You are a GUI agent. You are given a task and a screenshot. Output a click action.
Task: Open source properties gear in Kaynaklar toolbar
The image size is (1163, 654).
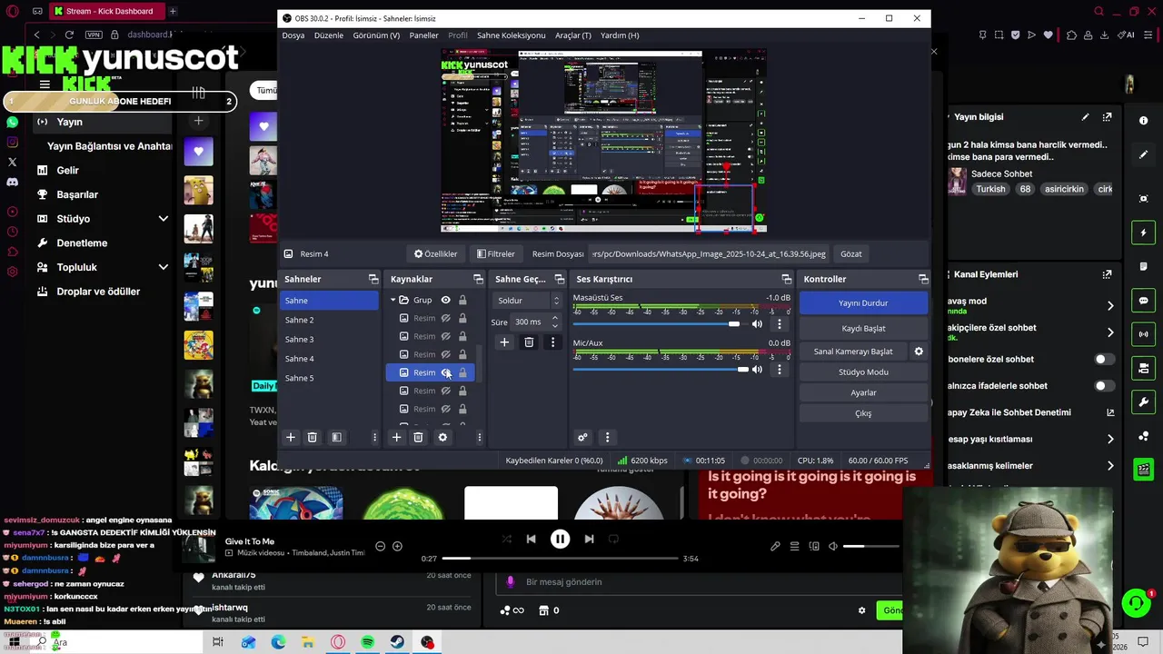pos(442,437)
